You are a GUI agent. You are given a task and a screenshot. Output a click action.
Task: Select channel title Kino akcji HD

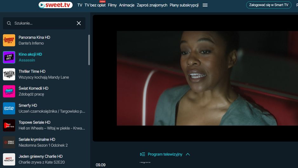pos(30,54)
